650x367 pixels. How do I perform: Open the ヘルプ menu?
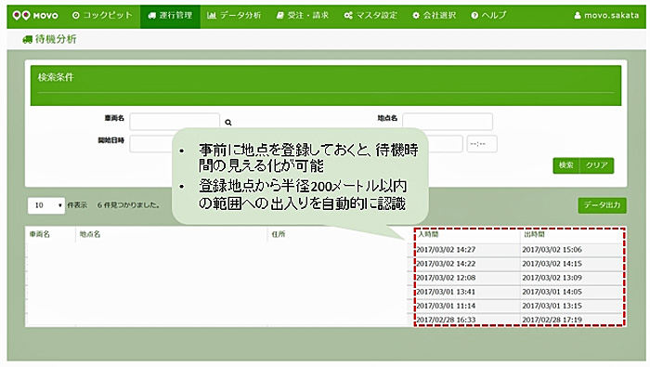(x=488, y=16)
